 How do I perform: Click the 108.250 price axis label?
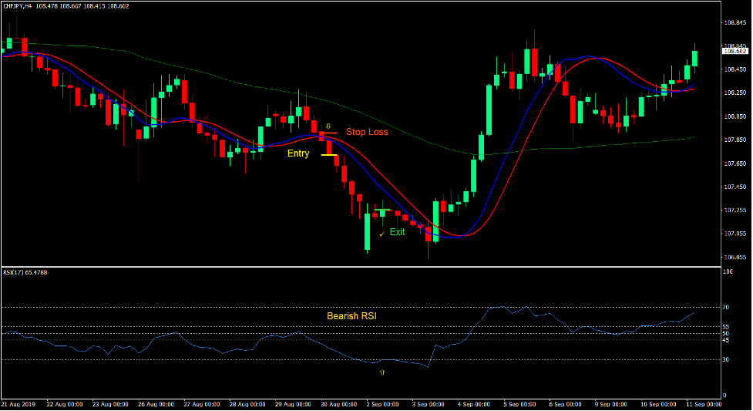(x=735, y=93)
